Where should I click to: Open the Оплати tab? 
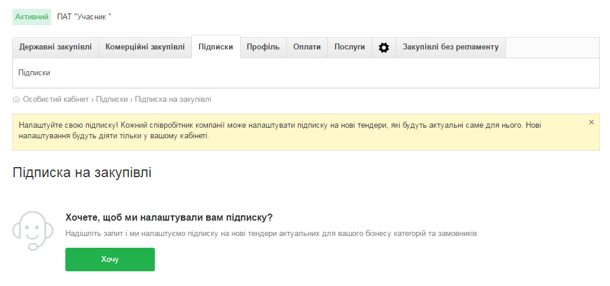[307, 47]
